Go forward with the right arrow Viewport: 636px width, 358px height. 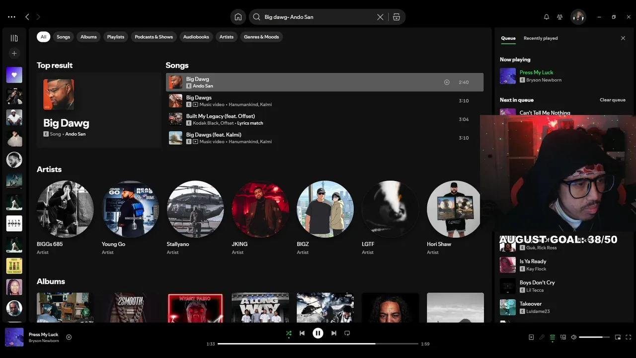pos(38,17)
